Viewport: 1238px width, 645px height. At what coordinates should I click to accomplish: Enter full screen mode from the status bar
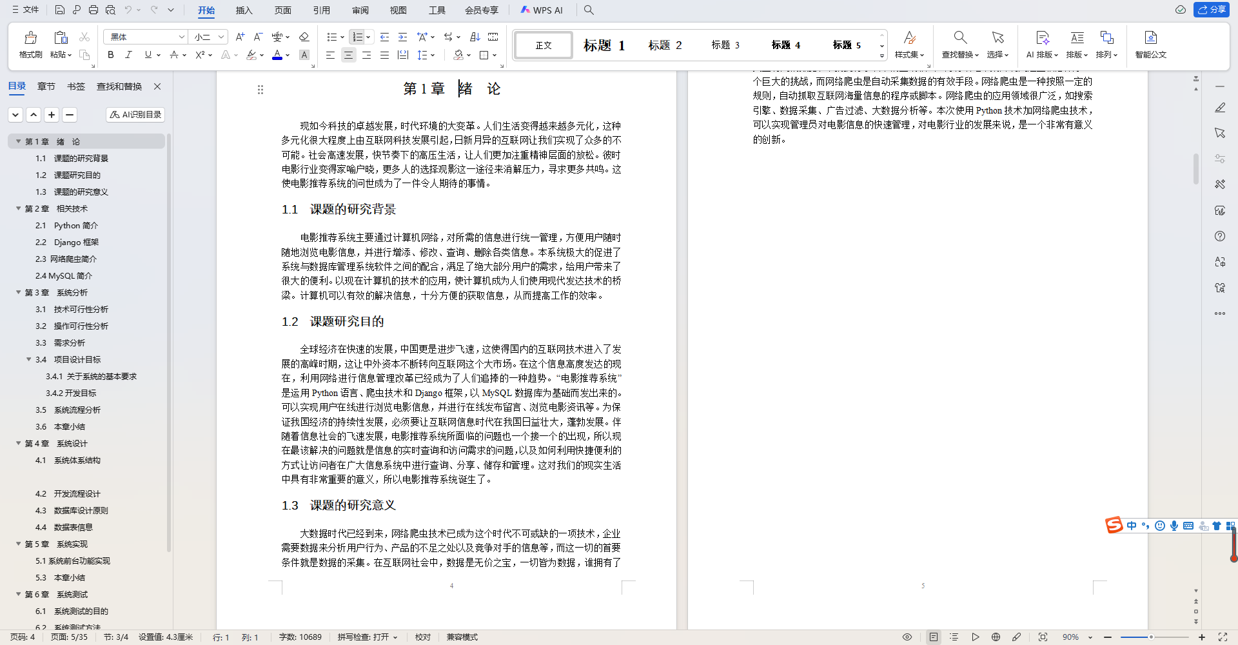[x=1223, y=637]
